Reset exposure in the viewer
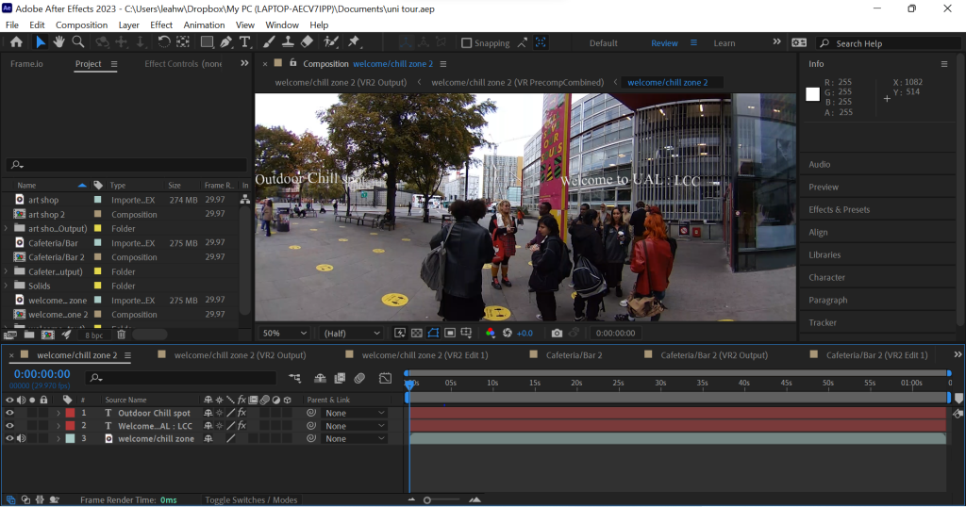This screenshot has height=507, width=966. pyautogui.click(x=507, y=333)
